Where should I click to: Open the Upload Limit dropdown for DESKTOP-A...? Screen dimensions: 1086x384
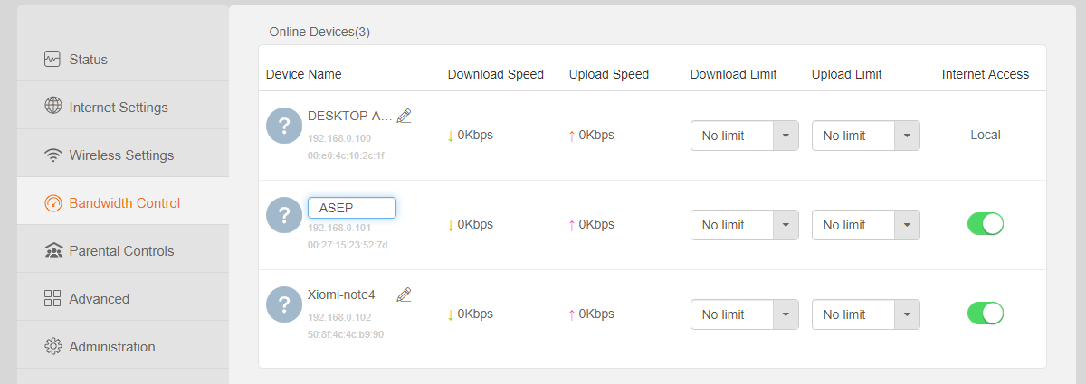(x=866, y=136)
